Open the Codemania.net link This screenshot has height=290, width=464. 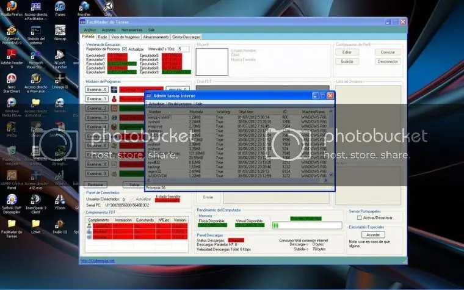click(97, 261)
